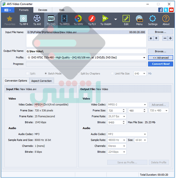Open the 720 x 480 frame size preset dropdown

pyautogui.click(x=166, y=111)
